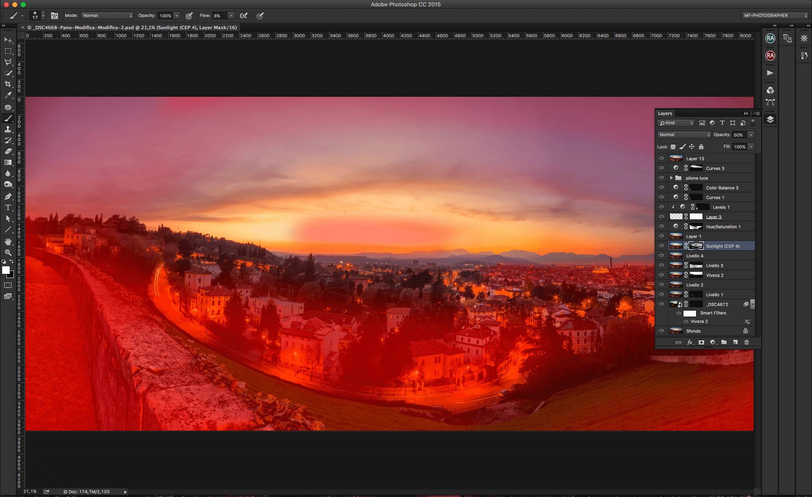
Task: Add a layer mask to the layer
Action: click(x=701, y=342)
